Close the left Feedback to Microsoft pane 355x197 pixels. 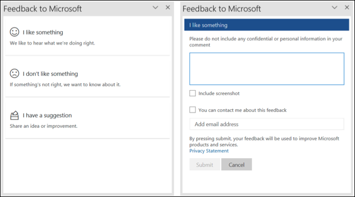click(168, 8)
